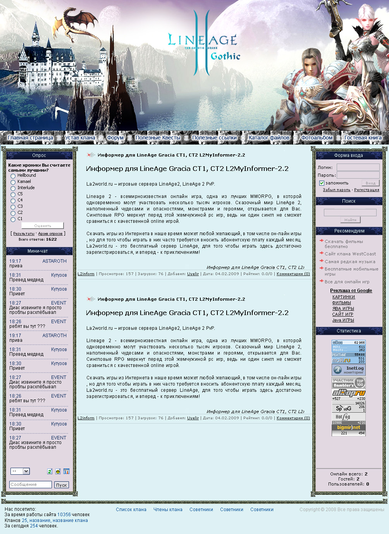Click the Lineage II Gothic header logo
This screenshot has height=534, width=389.
click(204, 43)
